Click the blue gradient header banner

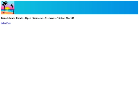(69, 8)
